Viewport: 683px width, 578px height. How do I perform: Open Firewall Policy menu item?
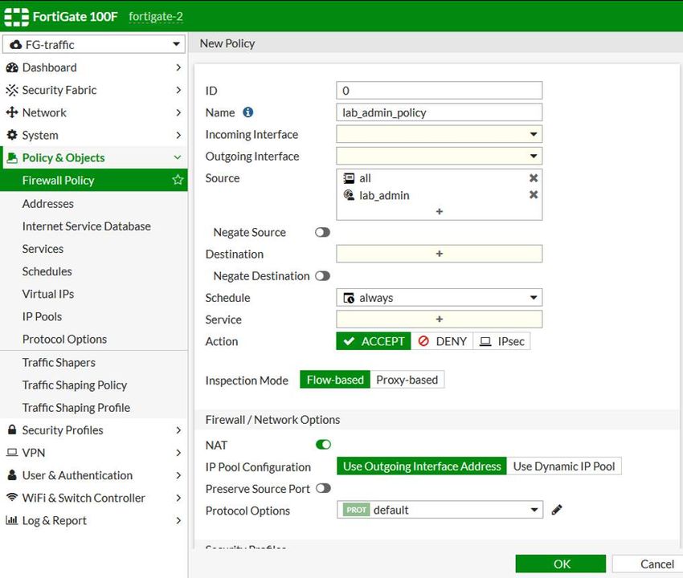(94, 180)
